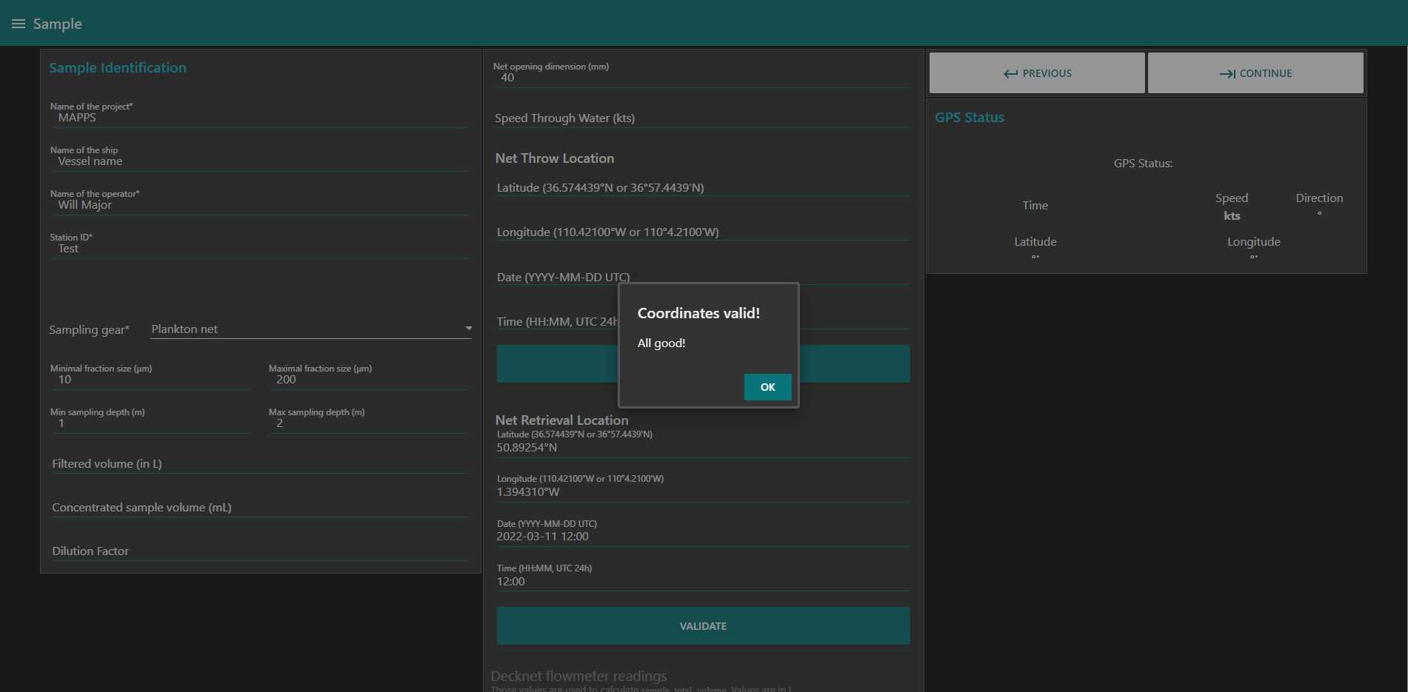Open the hamburger navigation menu

[x=19, y=24]
